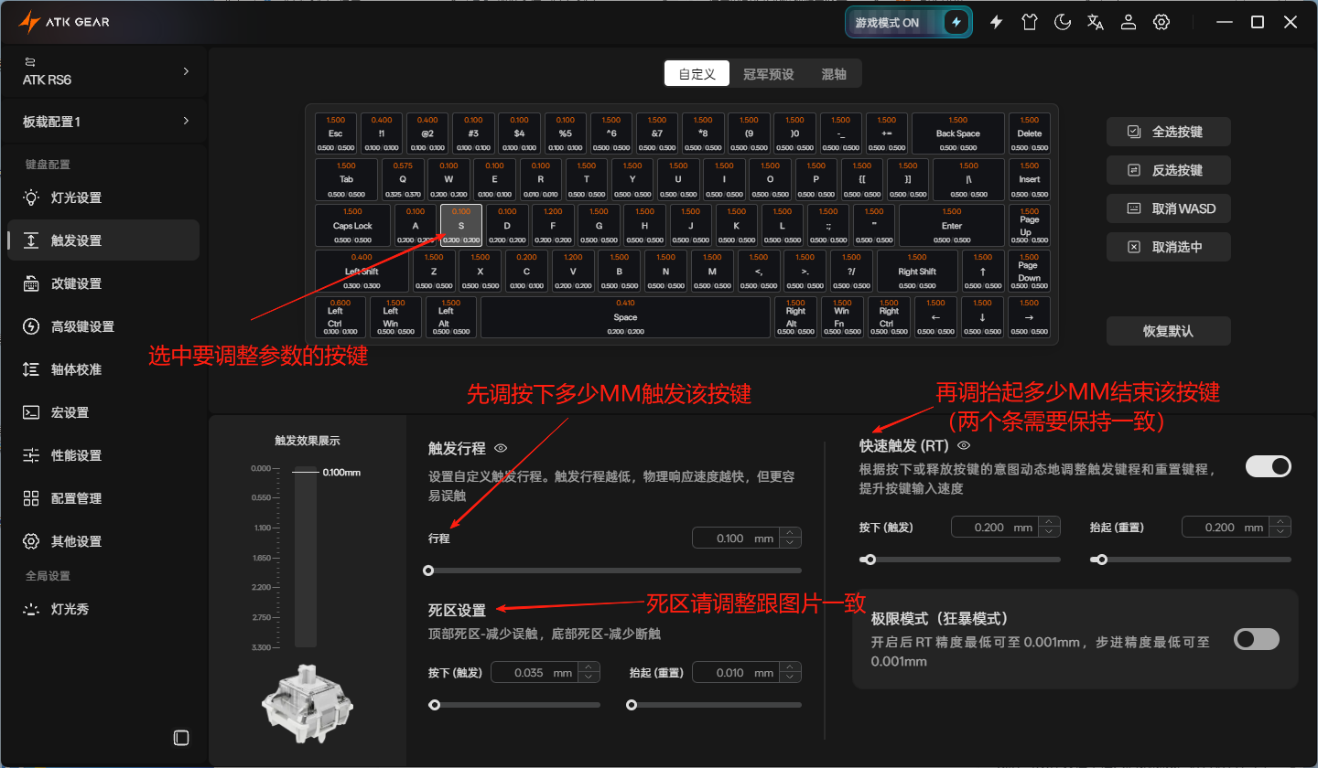
Task: Switch to the 冠军预设 tab
Action: point(768,74)
